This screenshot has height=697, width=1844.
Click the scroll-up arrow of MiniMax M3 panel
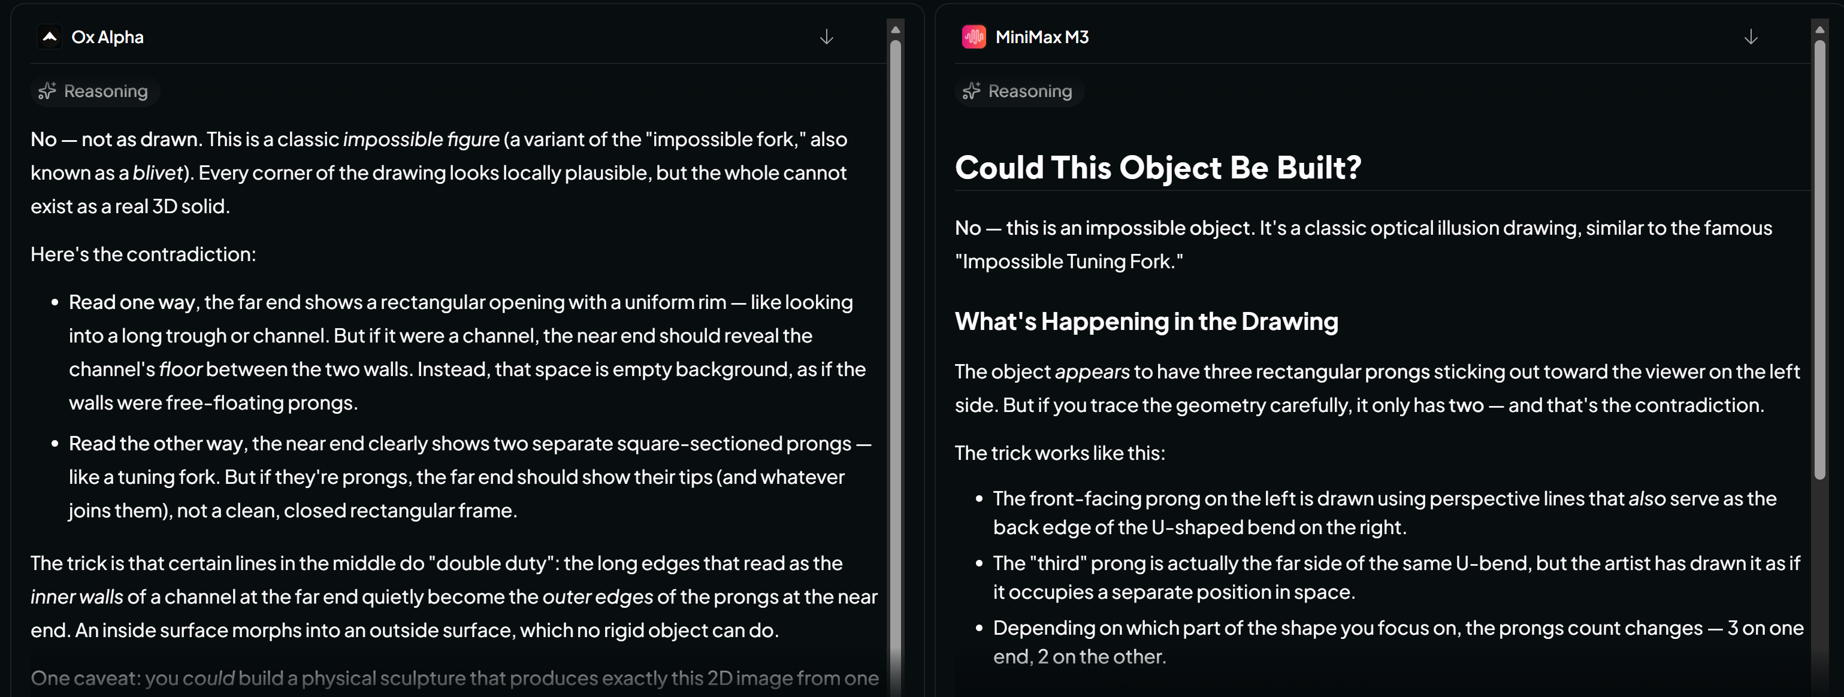(x=1819, y=29)
